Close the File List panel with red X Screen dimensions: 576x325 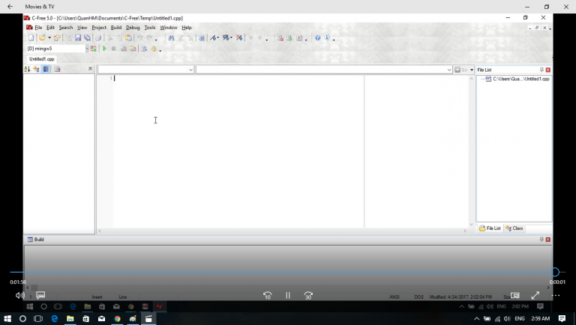(x=548, y=70)
